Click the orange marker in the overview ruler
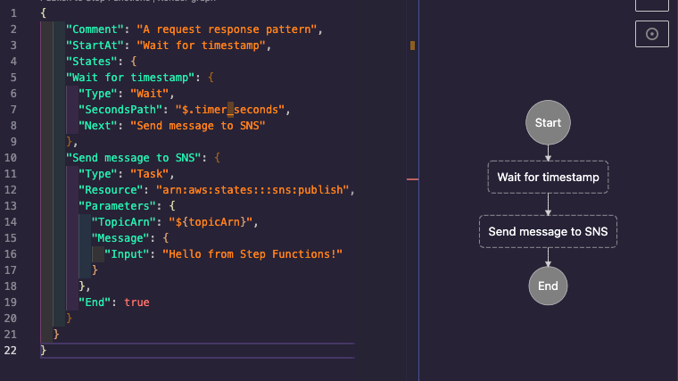 point(412,46)
